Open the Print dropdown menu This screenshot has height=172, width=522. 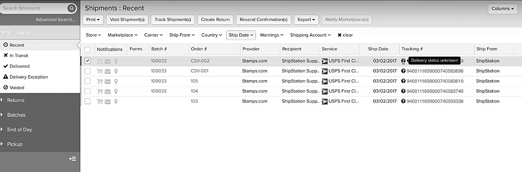(93, 19)
